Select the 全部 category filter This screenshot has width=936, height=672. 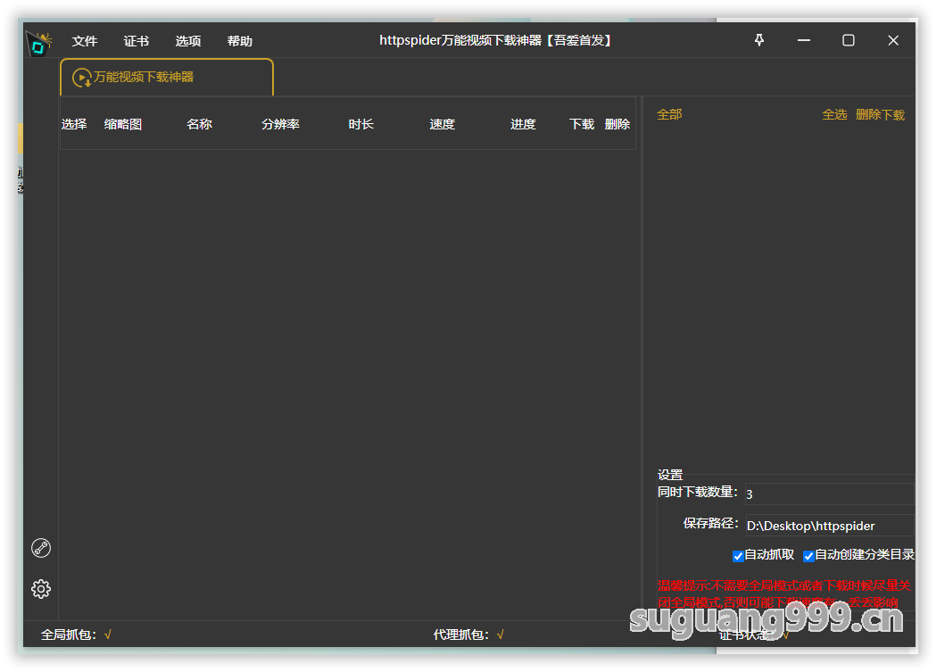[x=669, y=114]
